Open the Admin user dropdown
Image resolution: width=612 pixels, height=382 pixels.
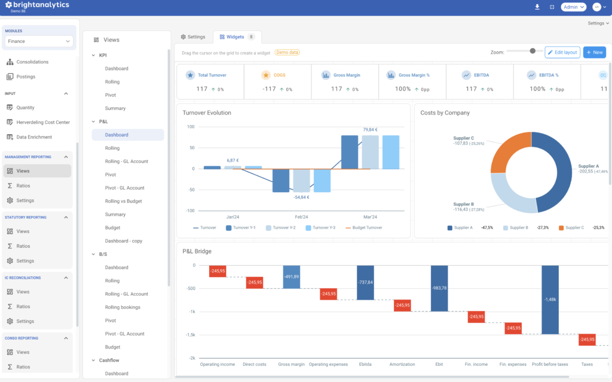click(x=573, y=7)
